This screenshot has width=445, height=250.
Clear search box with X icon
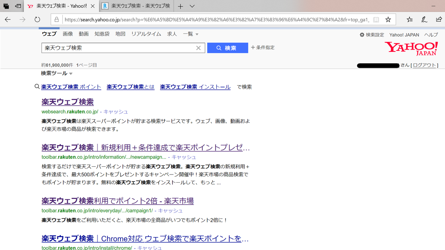point(198,48)
